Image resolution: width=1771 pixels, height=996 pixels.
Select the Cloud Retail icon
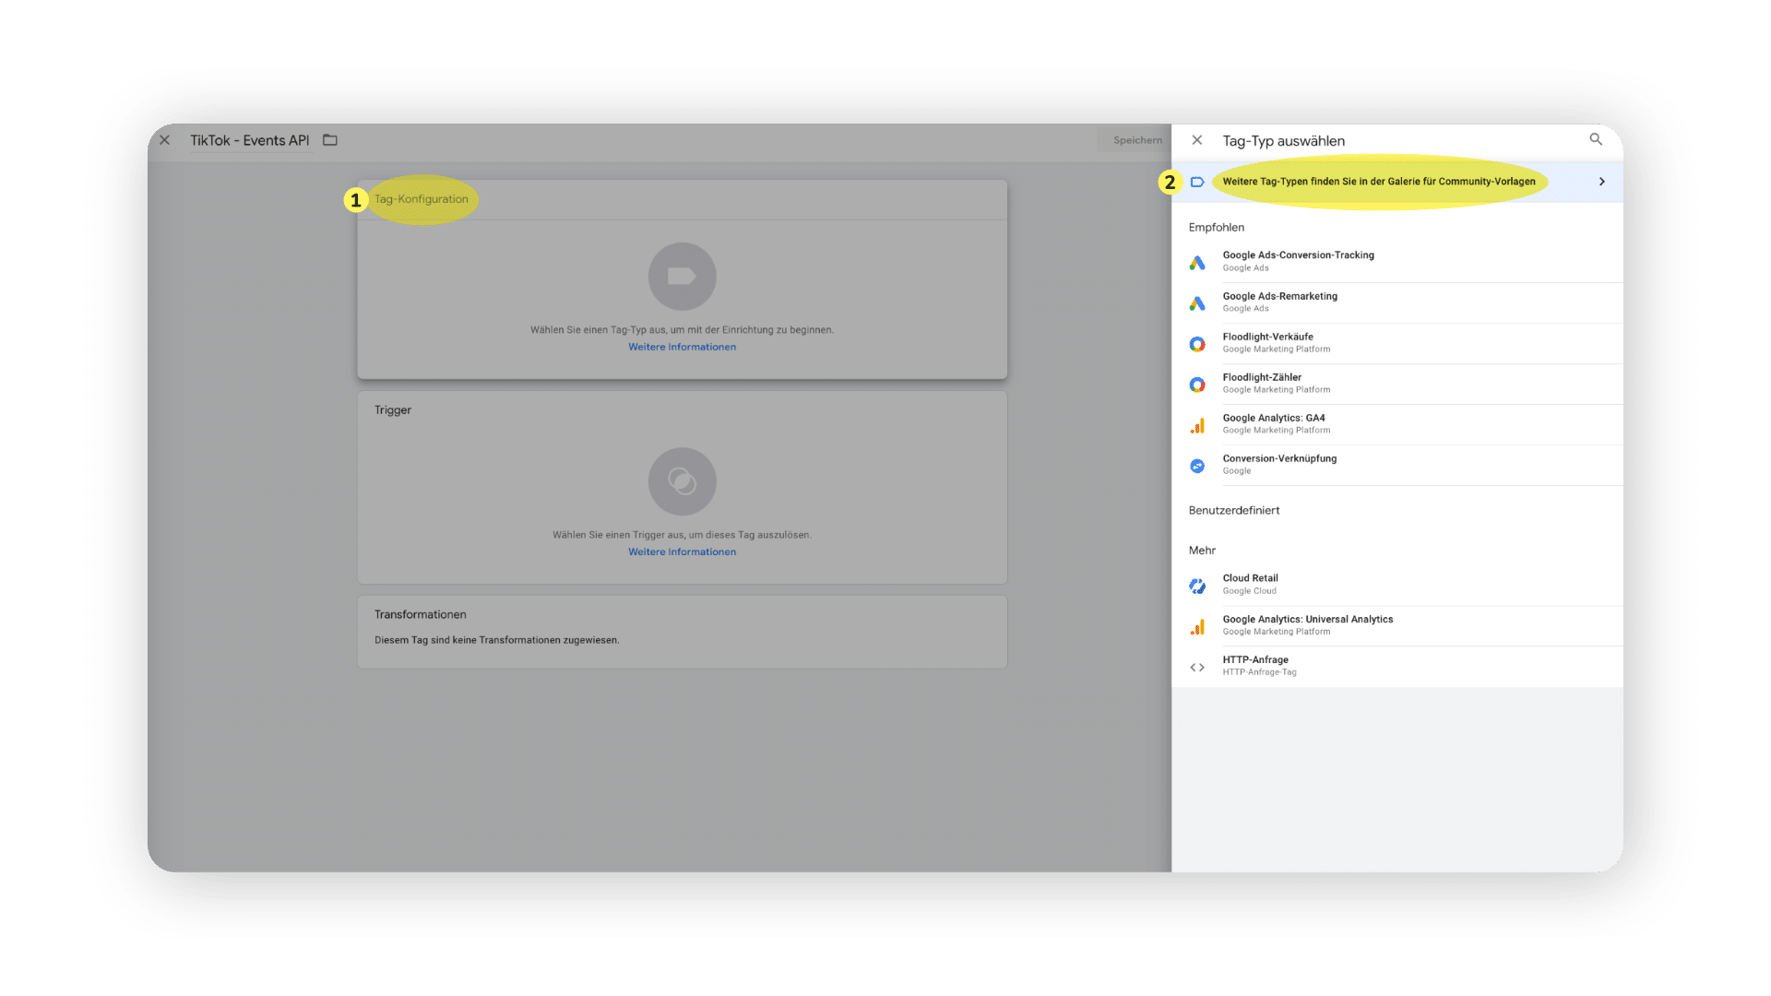(x=1197, y=586)
